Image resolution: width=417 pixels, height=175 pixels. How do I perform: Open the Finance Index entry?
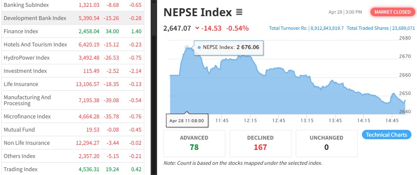73,31
